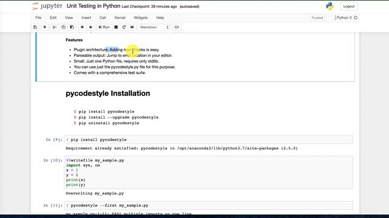Click the save and checkpoint icon
The height and width of the screenshot is (218, 389).
click(x=35, y=27)
